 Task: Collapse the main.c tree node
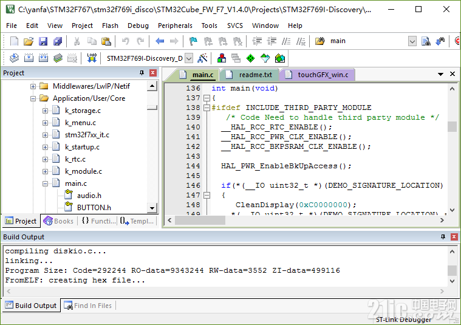coord(45,184)
